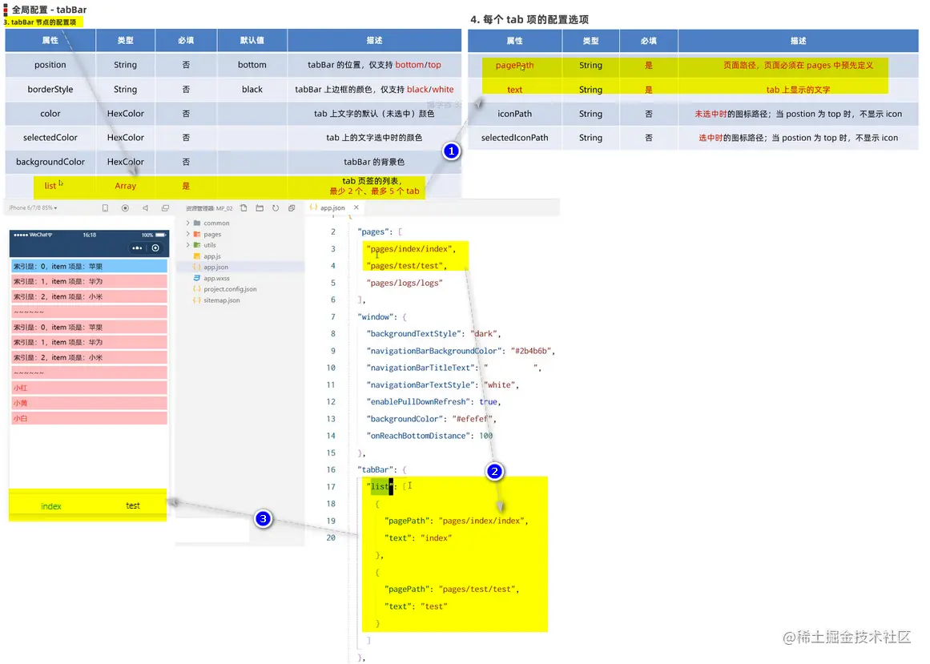This screenshot has width=930, height=664.
Task: Click the "window" key on line 7
Action: [377, 317]
